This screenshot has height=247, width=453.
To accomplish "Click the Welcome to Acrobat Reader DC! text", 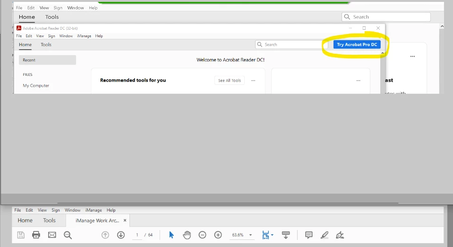I will pyautogui.click(x=231, y=60).
